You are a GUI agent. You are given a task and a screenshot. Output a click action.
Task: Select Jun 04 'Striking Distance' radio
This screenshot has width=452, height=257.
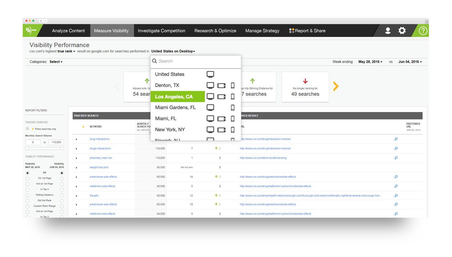[x=62, y=195]
